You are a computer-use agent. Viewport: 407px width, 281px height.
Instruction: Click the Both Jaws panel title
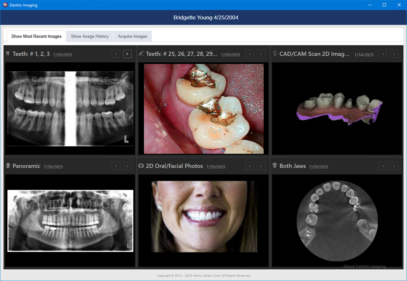(292, 166)
